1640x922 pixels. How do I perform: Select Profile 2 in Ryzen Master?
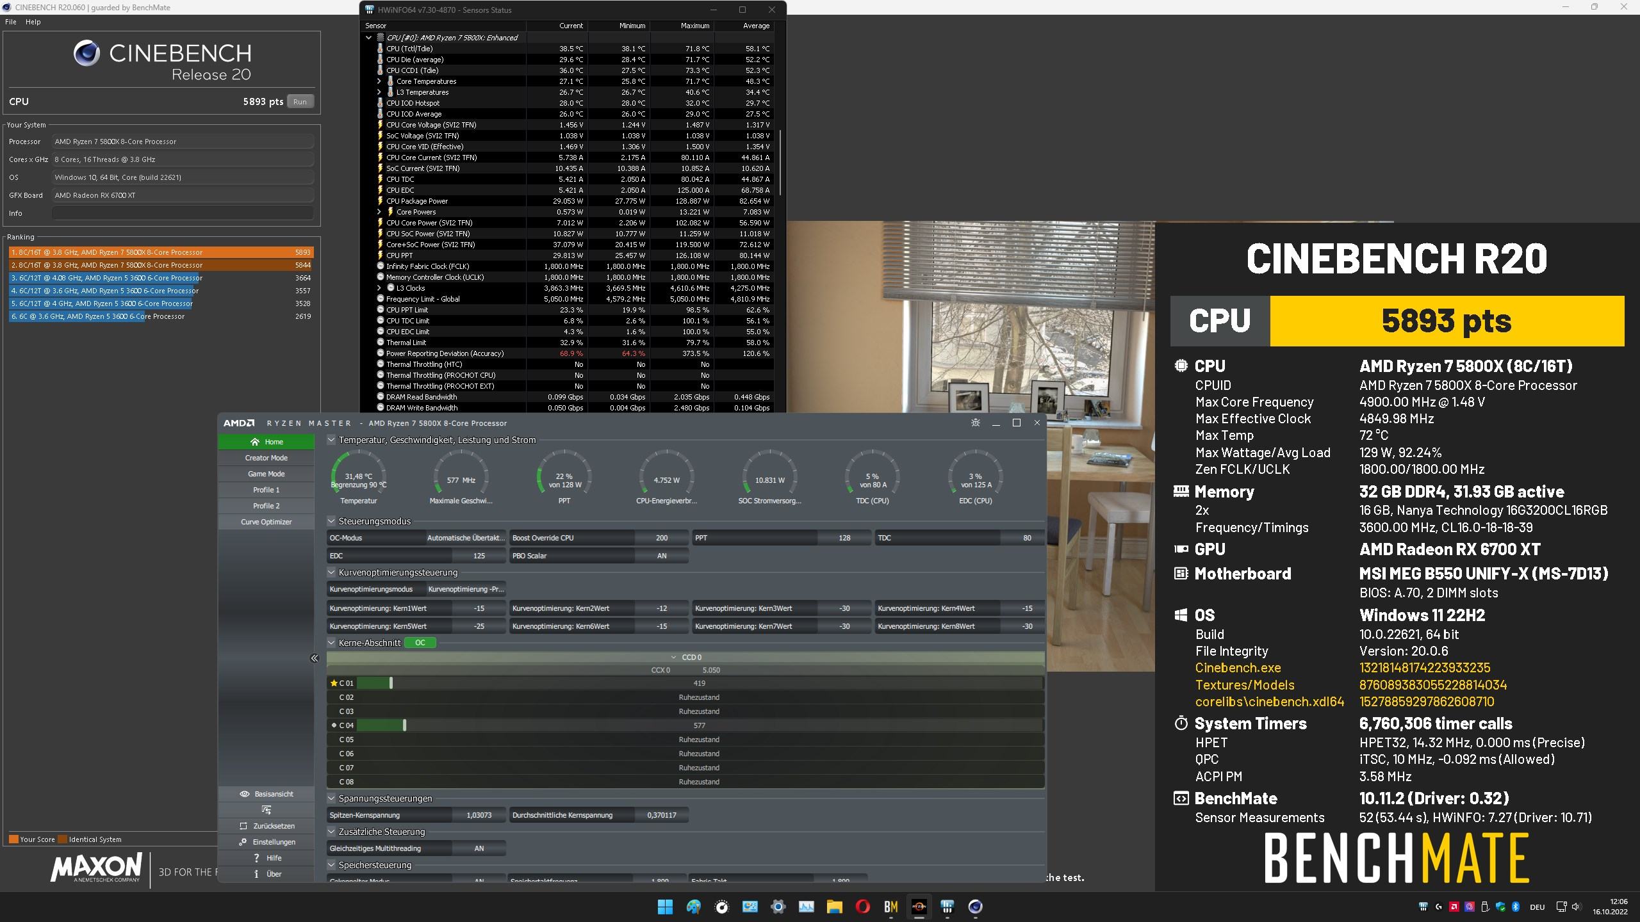coord(266,506)
